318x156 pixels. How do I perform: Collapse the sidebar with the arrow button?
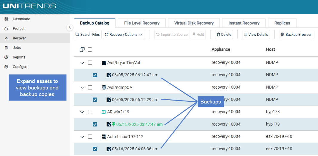pos(70,27)
